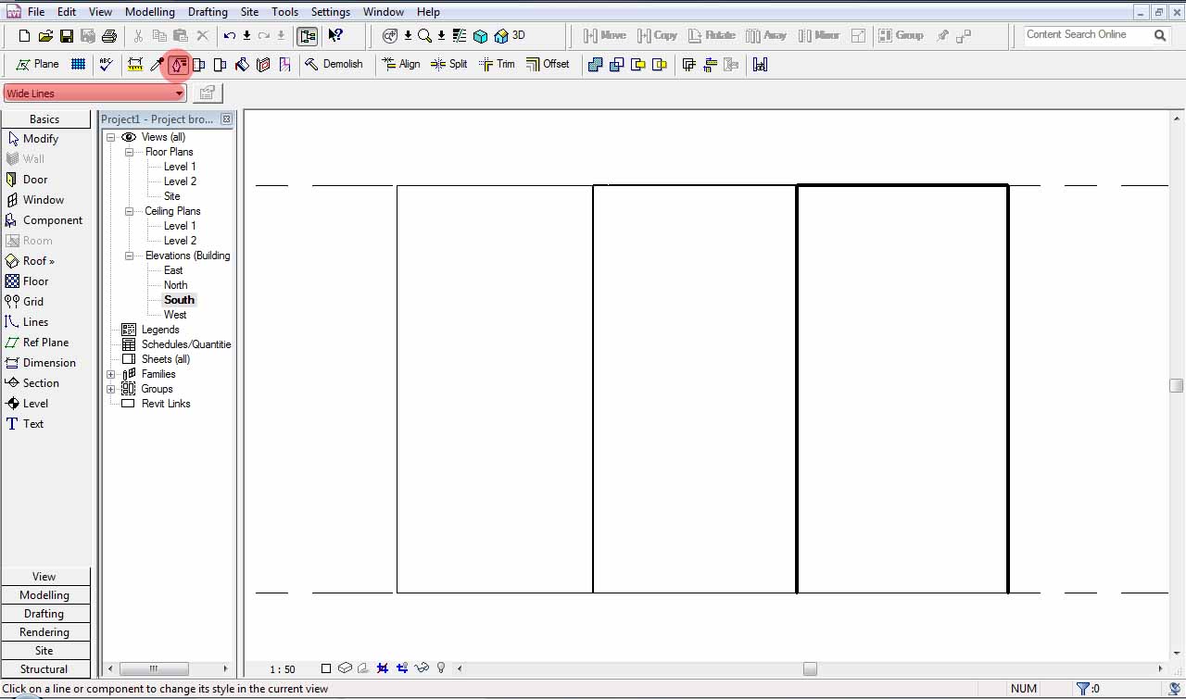The width and height of the screenshot is (1186, 699).
Task: Switch to the Modelling design bar tab
Action: coord(44,595)
